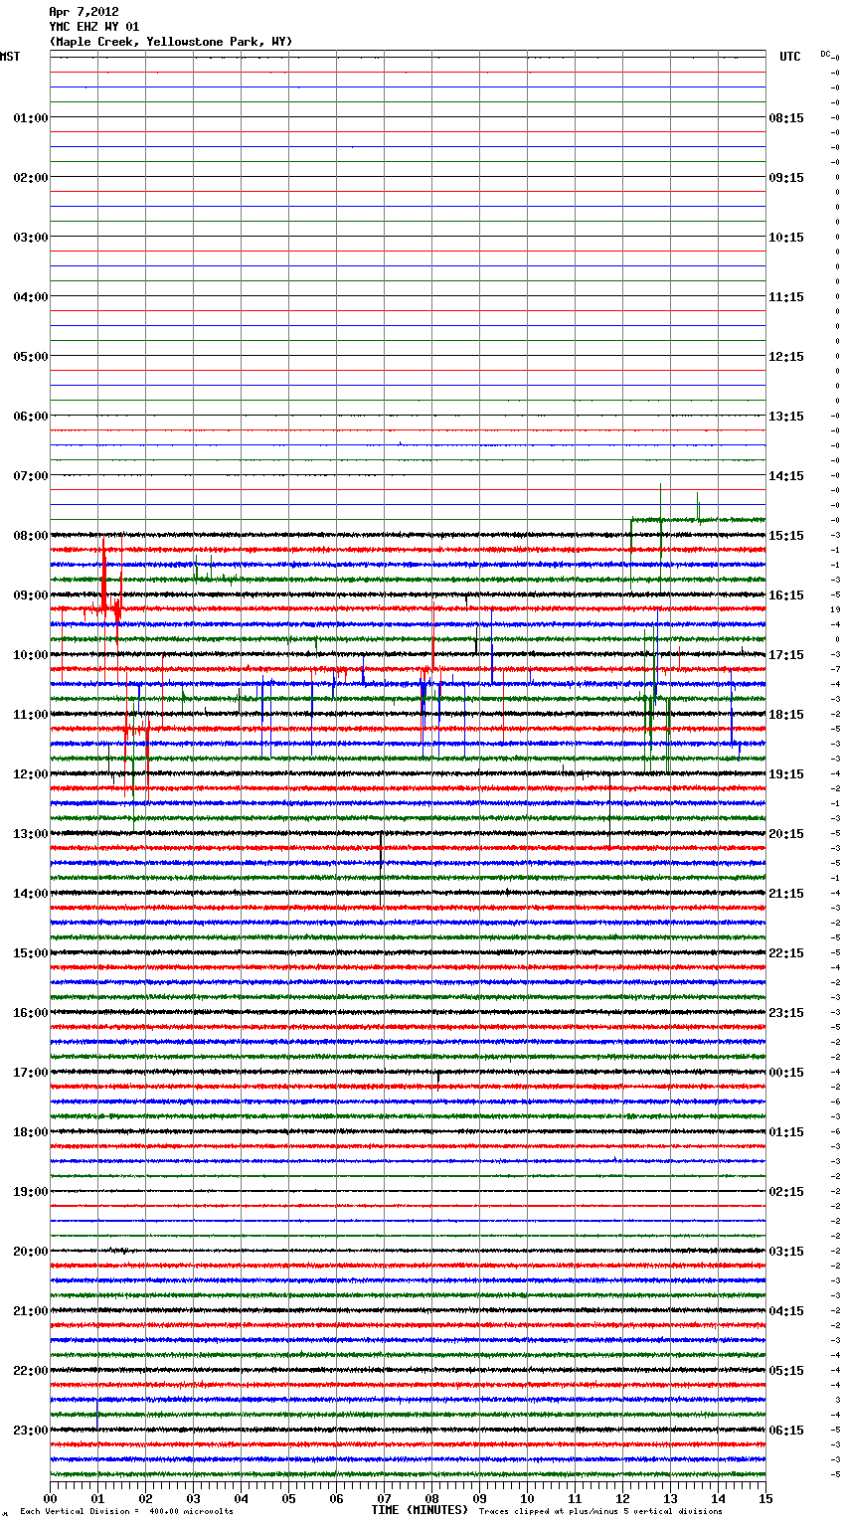Click the '05' minute tick label
Screen dimensions: 845x1525
[288, 1498]
